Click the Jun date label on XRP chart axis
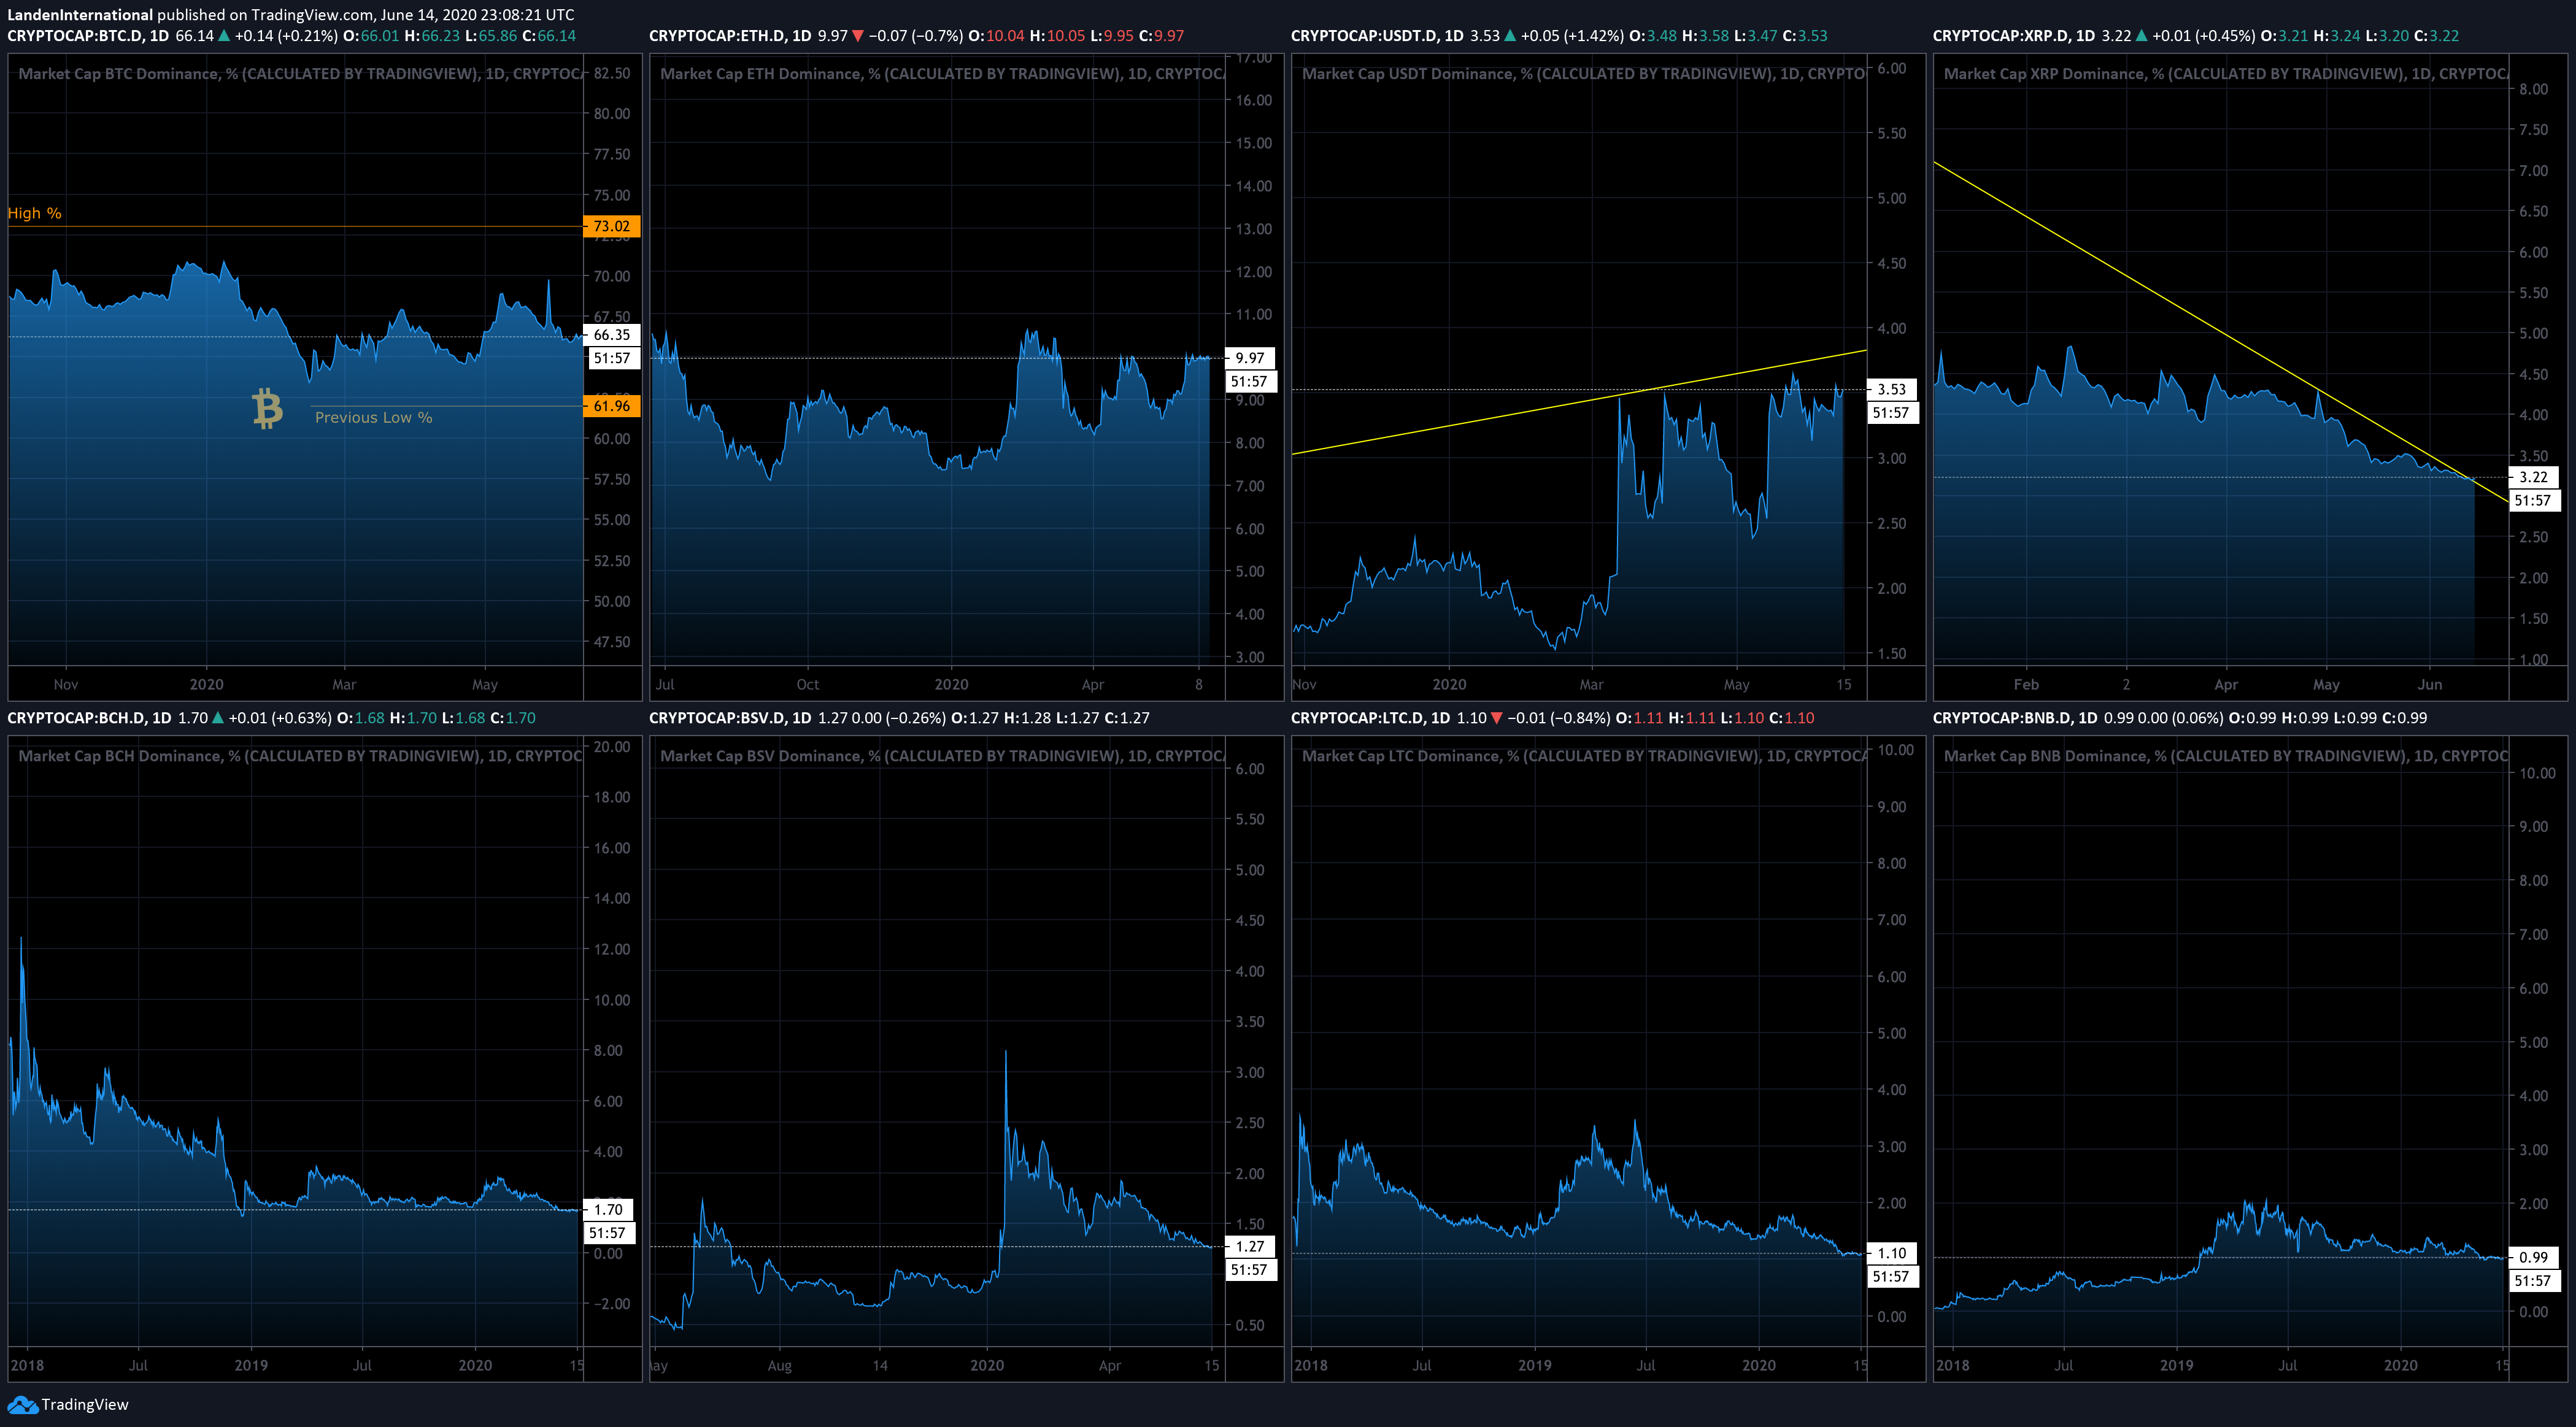 point(2430,685)
